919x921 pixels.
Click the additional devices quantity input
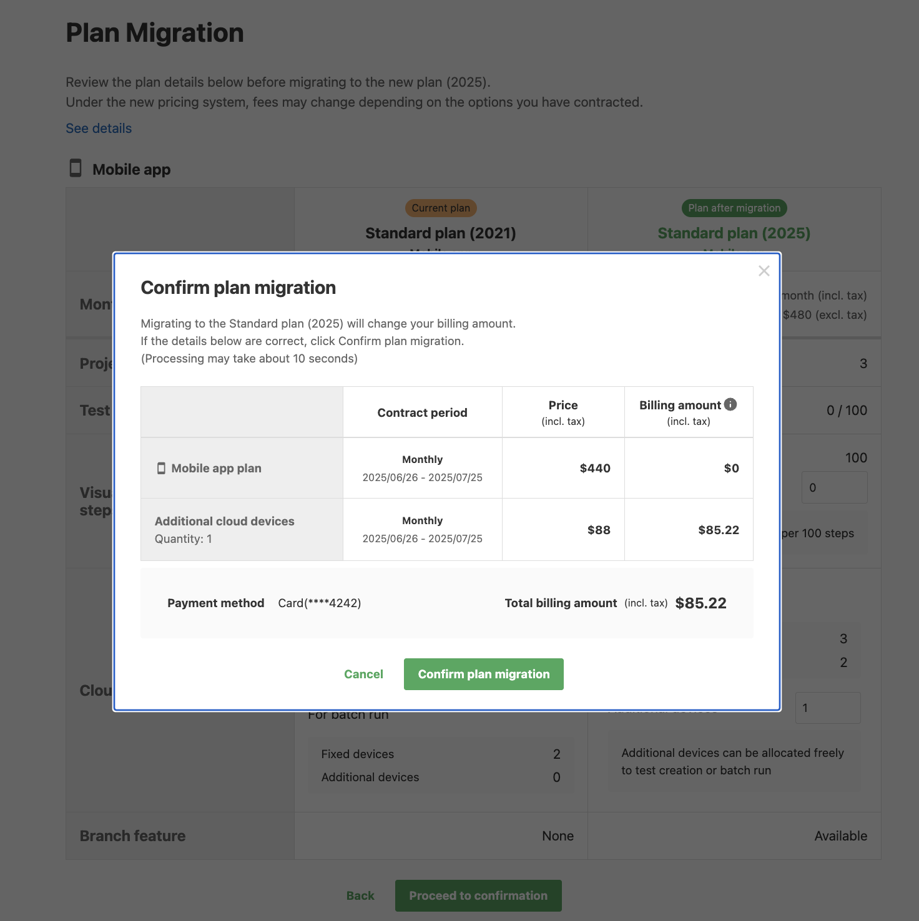828,708
